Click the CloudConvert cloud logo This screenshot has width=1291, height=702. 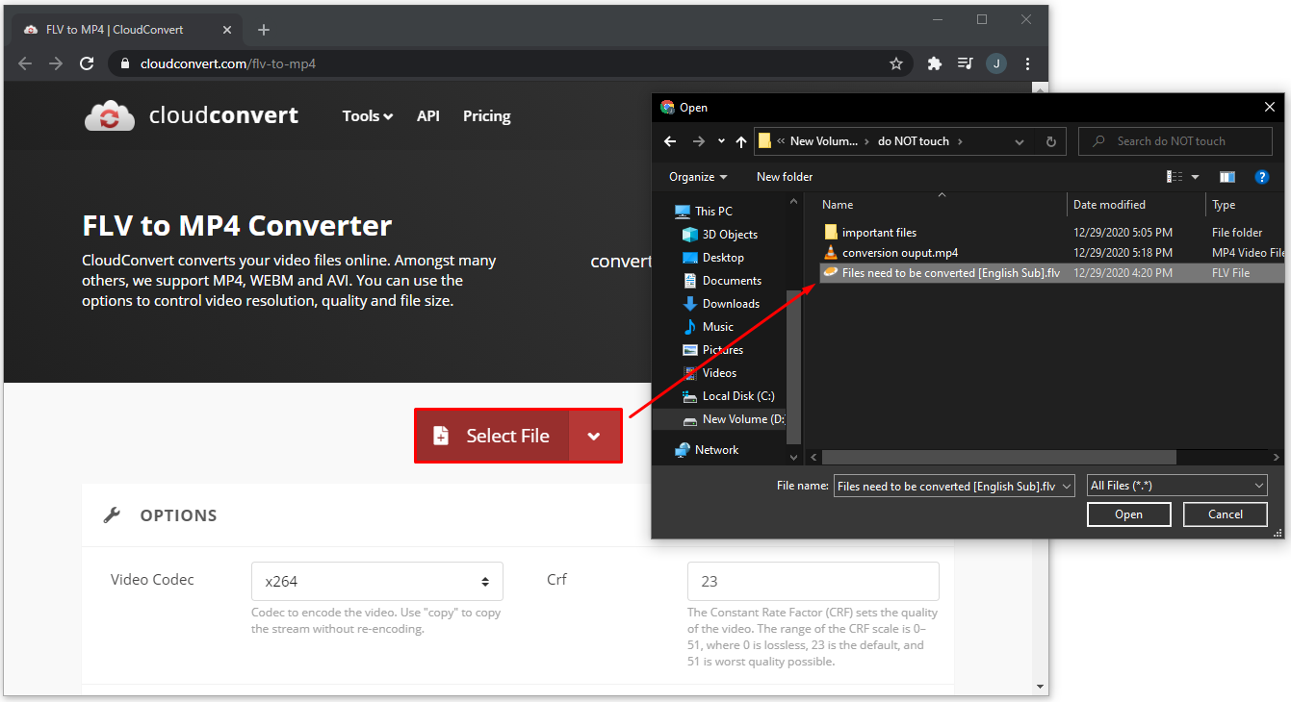pos(110,116)
